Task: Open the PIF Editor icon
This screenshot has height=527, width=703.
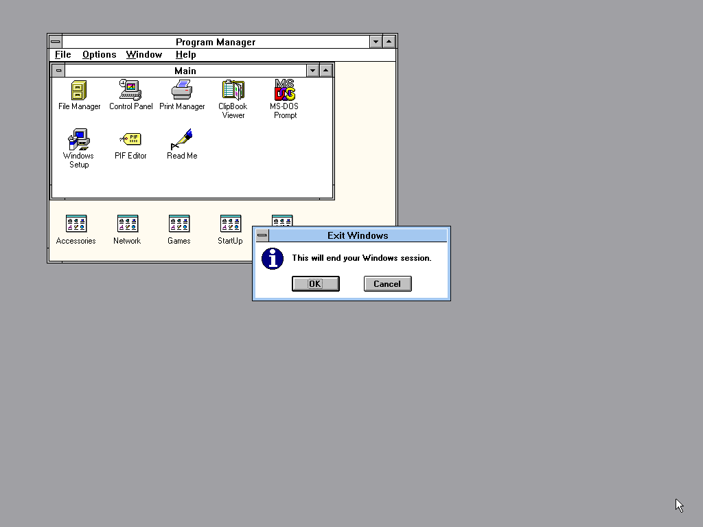Action: click(x=130, y=140)
